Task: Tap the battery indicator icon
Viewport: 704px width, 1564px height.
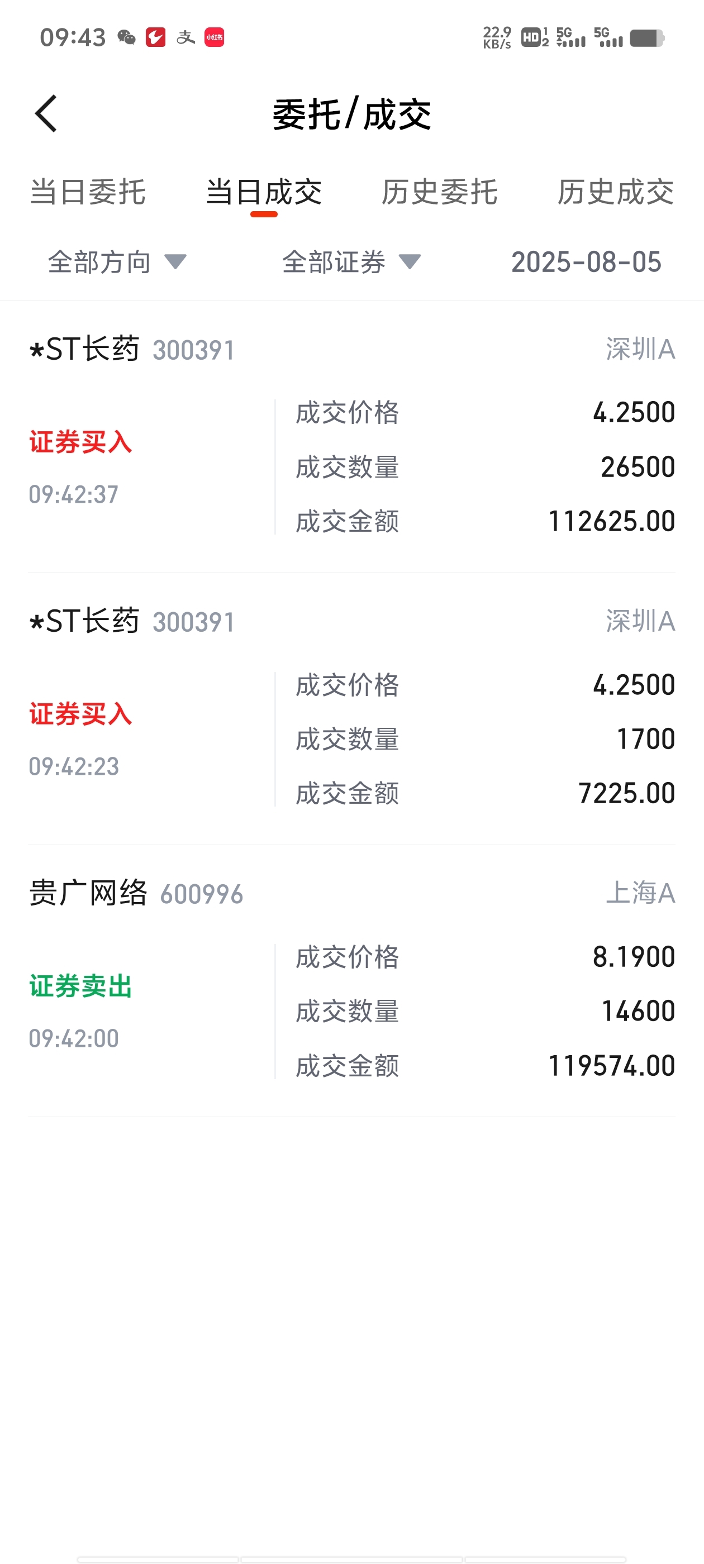Action: click(647, 37)
